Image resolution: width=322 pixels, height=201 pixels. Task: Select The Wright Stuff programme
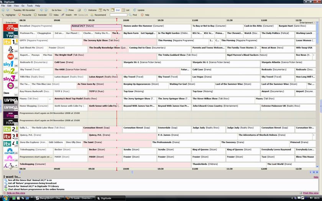[x=105, y=57]
